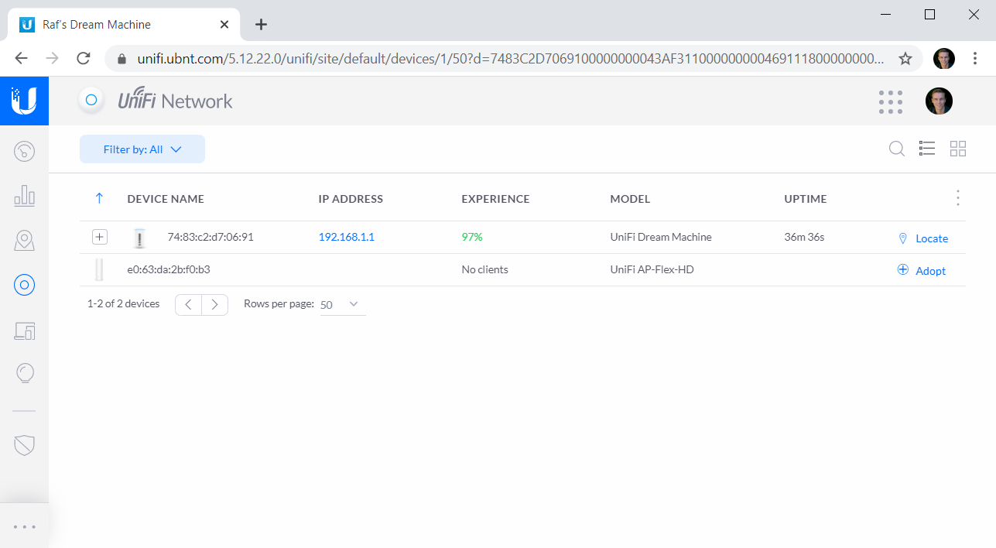Open the Ubiquiti logo home icon

click(x=24, y=101)
